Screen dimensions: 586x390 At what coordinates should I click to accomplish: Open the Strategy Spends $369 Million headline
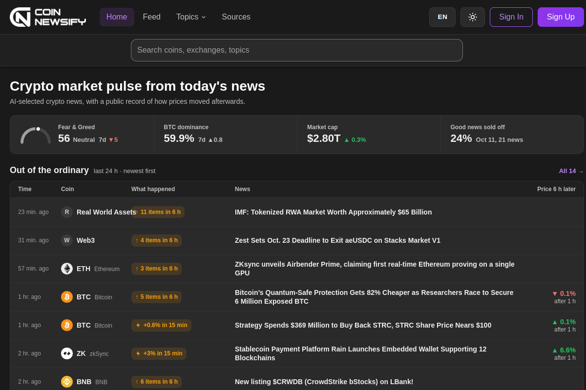pyautogui.click(x=363, y=325)
